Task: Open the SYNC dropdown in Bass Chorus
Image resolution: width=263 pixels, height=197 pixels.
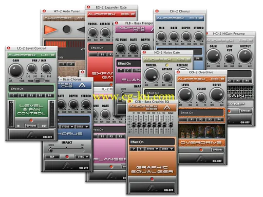Action: 82,156
